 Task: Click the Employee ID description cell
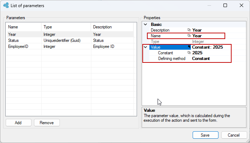click(x=104, y=46)
